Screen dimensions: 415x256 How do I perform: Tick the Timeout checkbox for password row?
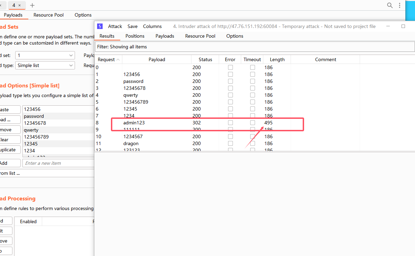coord(253,81)
